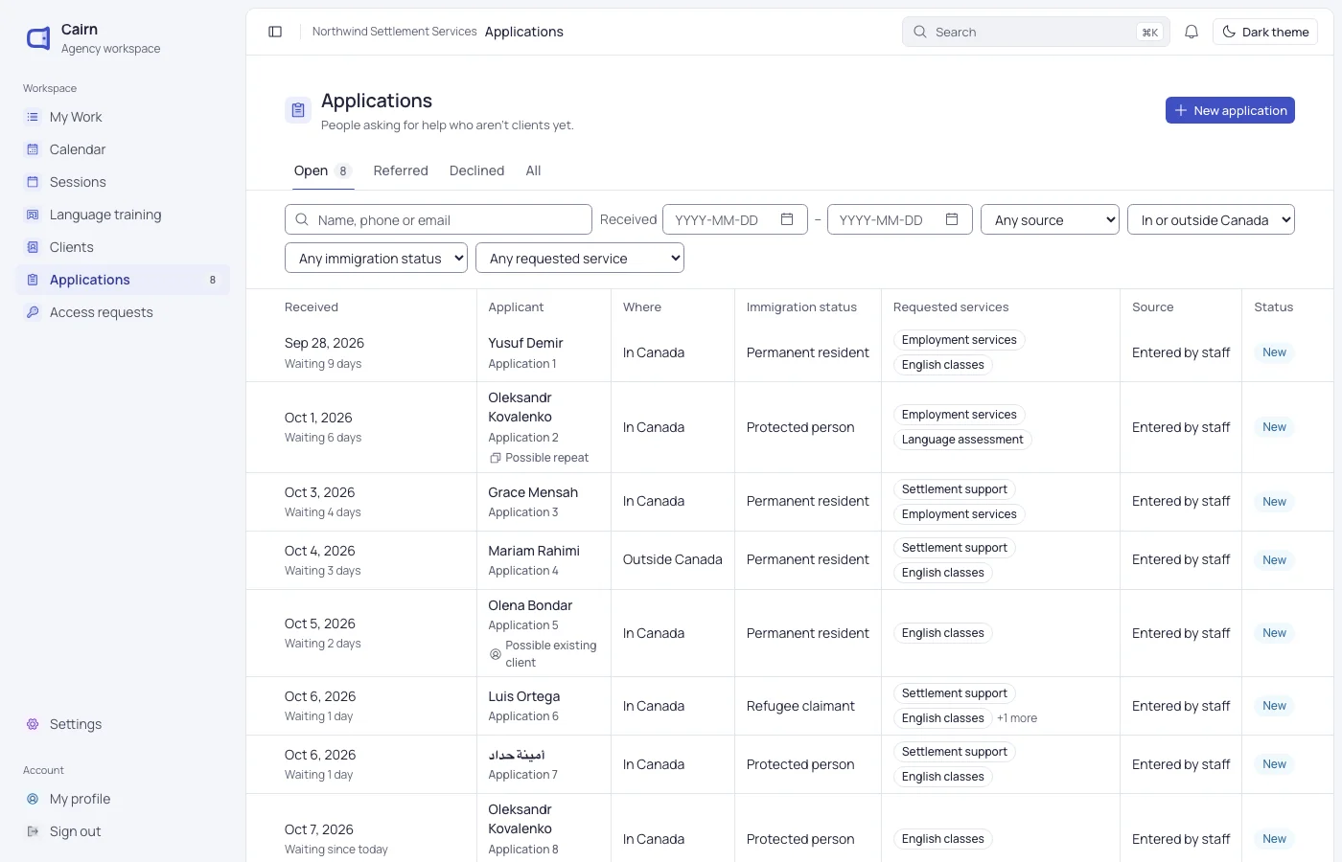Click Olena Bondar applicant name
Image resolution: width=1342 pixels, height=862 pixels.
coord(530,605)
